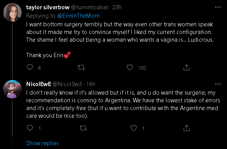Share NicolEwE's tweet

coord(186,128)
